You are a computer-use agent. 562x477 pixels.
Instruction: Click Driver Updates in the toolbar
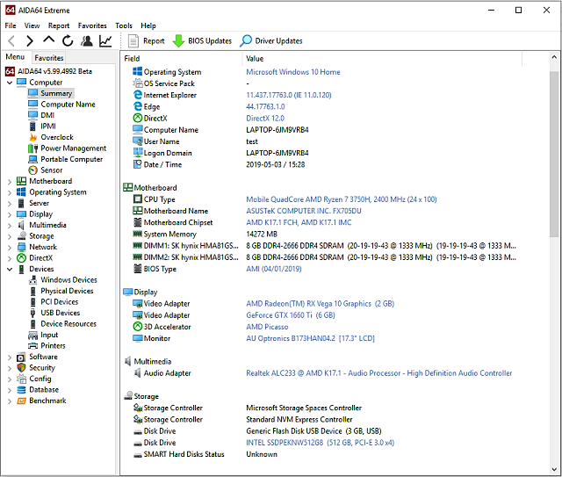(271, 41)
